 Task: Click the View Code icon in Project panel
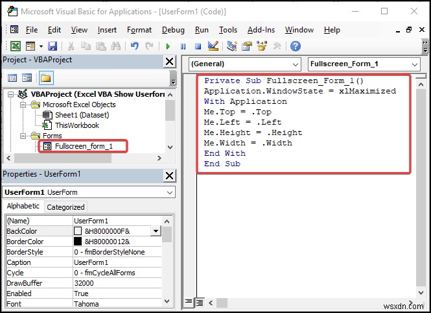pos(12,78)
